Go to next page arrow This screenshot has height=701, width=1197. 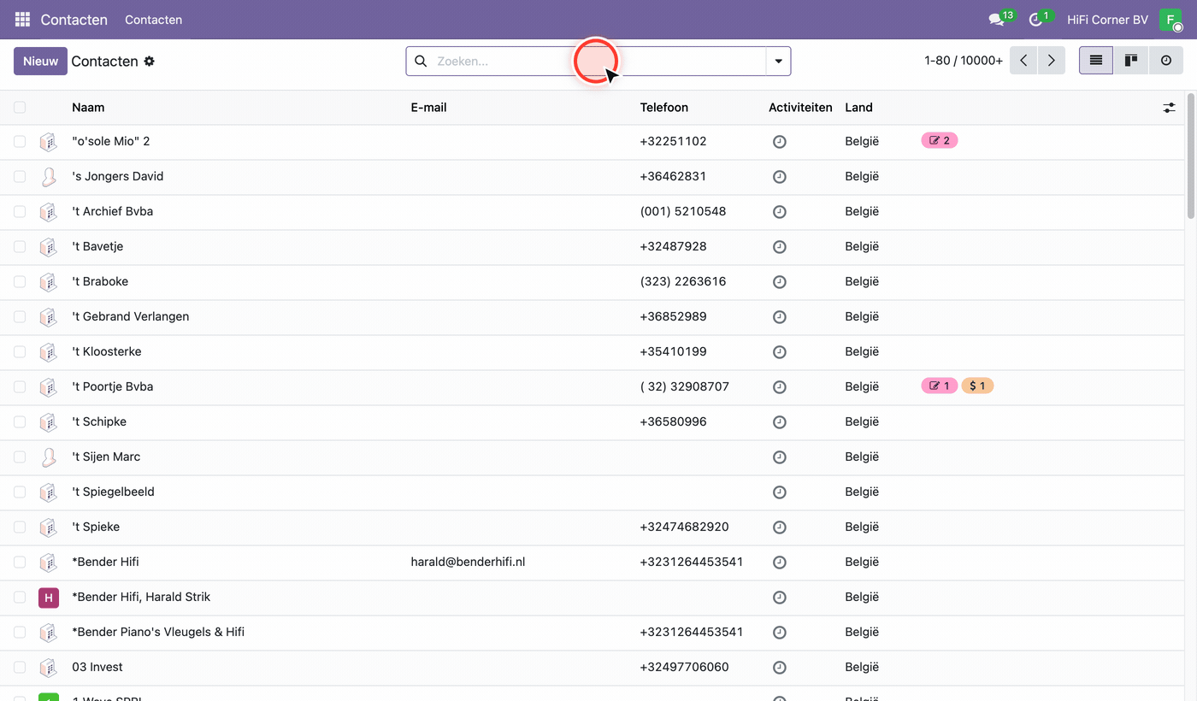(x=1052, y=61)
